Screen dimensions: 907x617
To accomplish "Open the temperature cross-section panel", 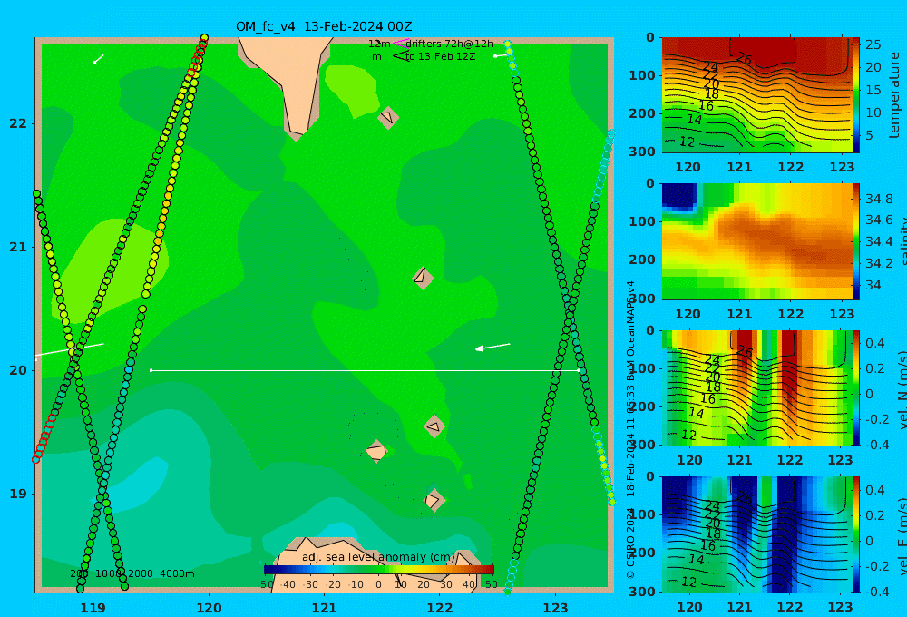I will [756, 95].
